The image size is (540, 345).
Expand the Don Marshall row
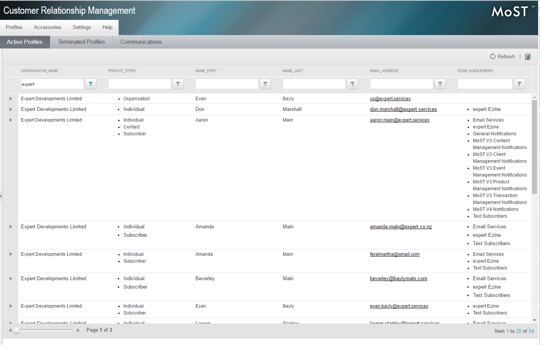pyautogui.click(x=11, y=109)
